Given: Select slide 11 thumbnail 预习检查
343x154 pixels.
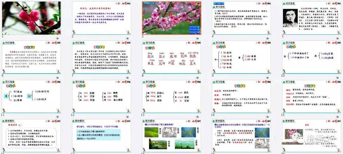Looking at the screenshot, I should [31, 96].
